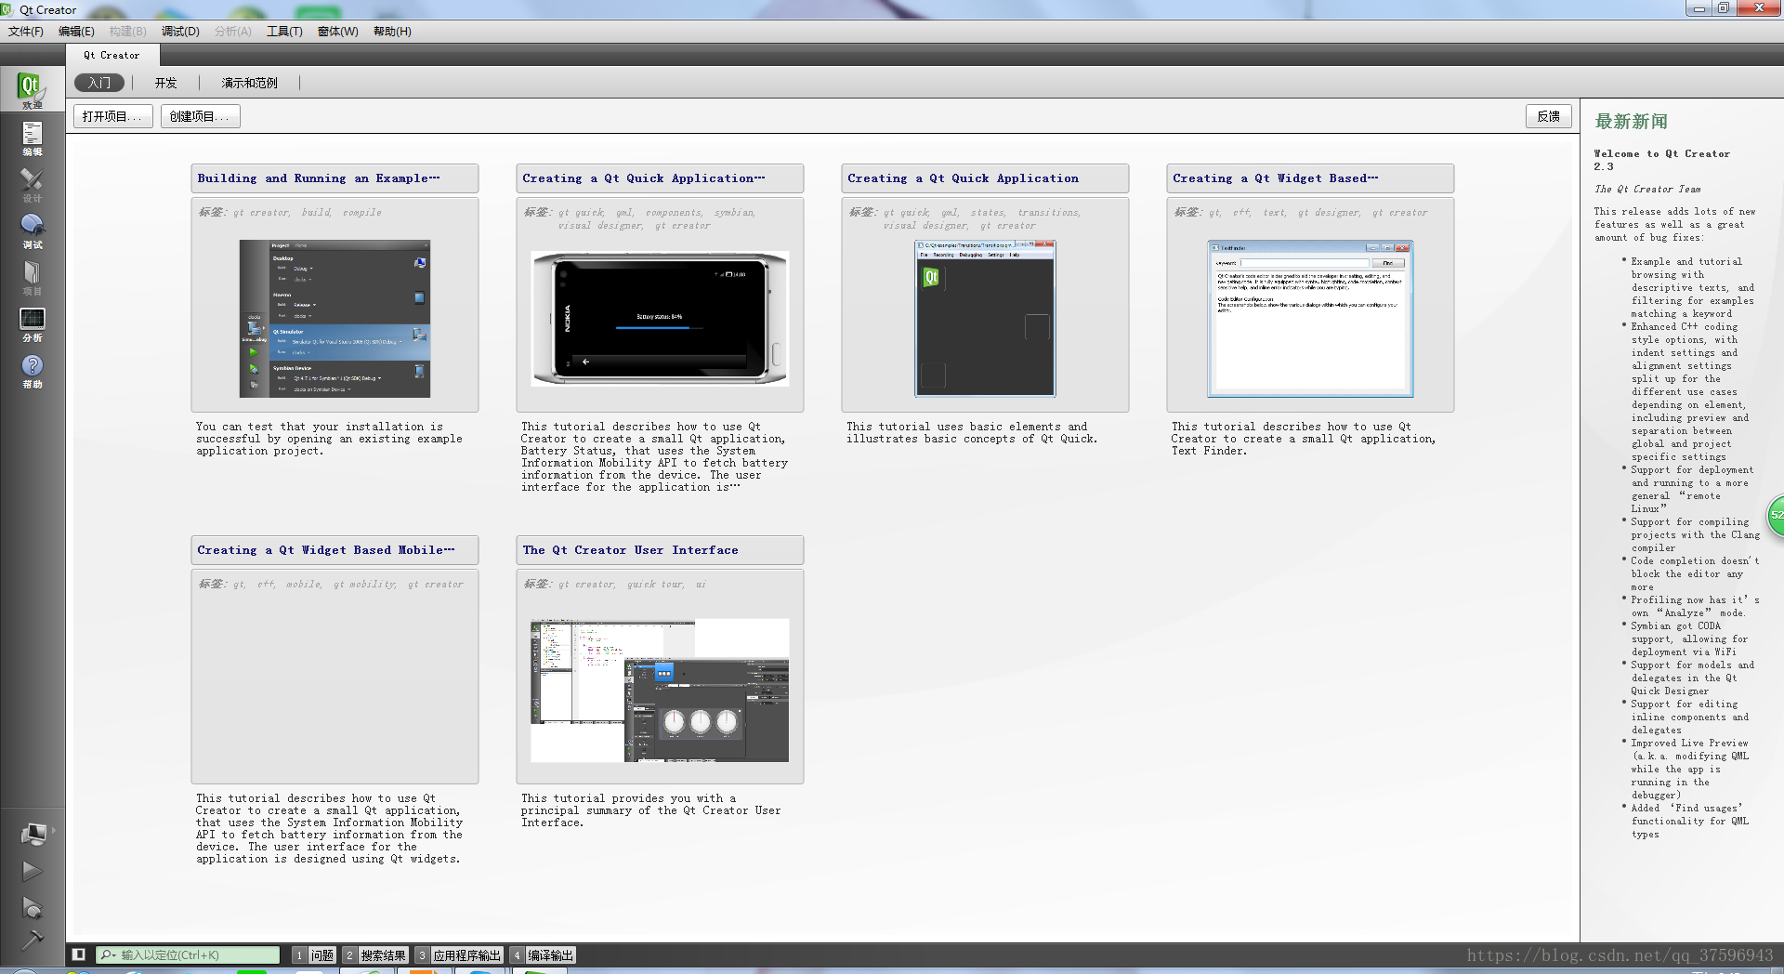Screen dimensions: 1784x974
Task: Switch to Design (设计) mode
Action: 32,184
